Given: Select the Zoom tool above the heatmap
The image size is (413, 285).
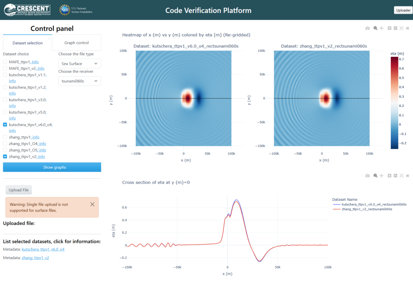Looking at the screenshot, I should point(375,28).
